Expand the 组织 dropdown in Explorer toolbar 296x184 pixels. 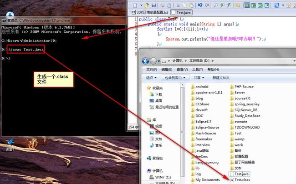coord(151,78)
